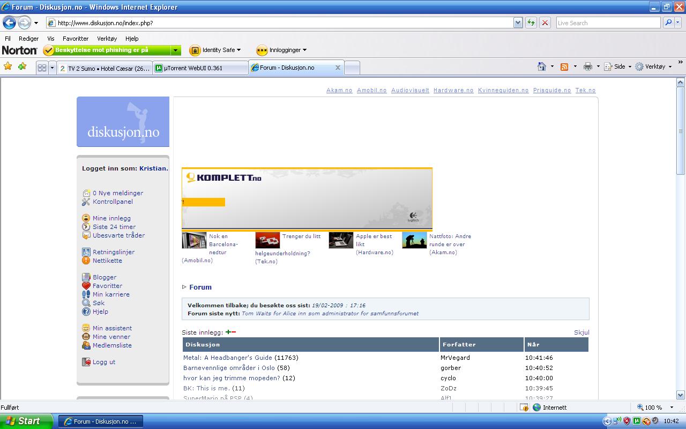Click the Hjelp question mark icon
686x429 pixels.
pos(86,312)
